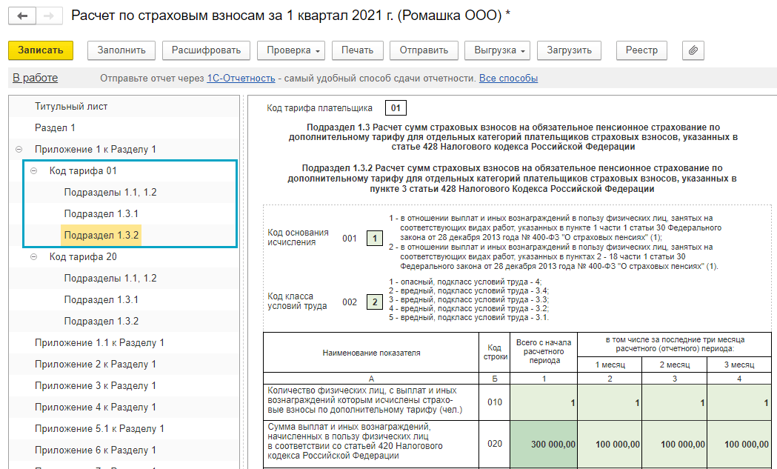Open Подразделы 1.1, 1.2 under Код тарифа 20
Viewport: 777px width, 469px height.
point(110,278)
